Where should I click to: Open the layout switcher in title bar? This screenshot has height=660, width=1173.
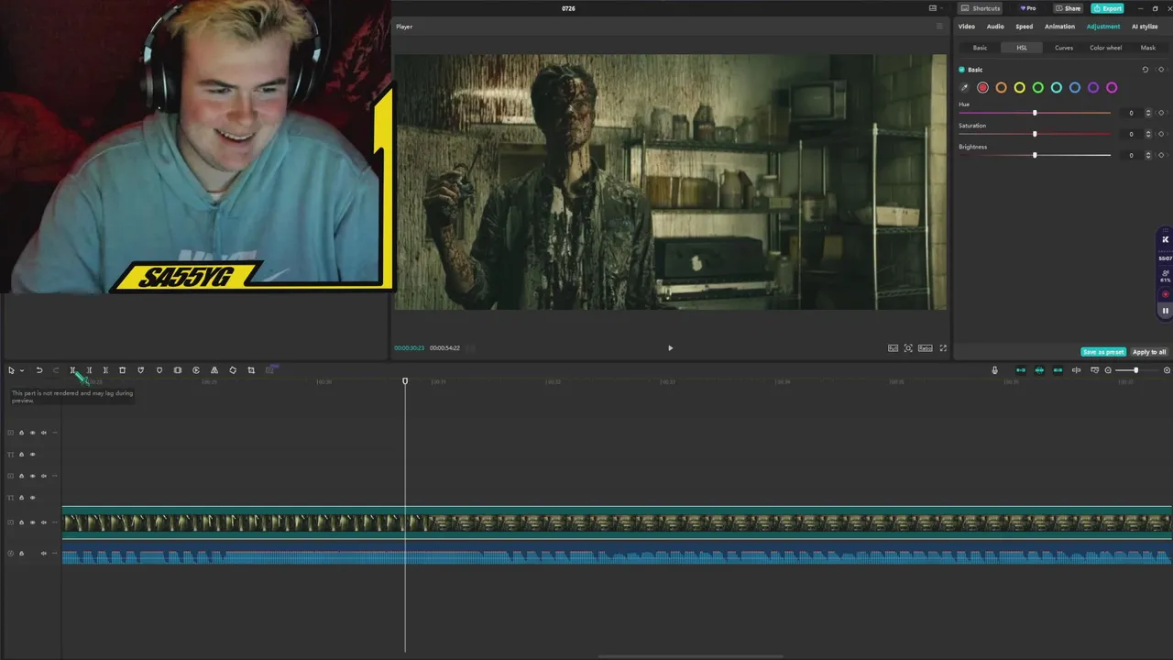935,8
